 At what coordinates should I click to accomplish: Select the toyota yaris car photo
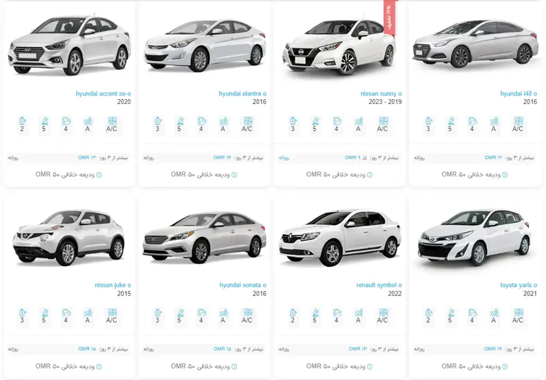pos(475,238)
